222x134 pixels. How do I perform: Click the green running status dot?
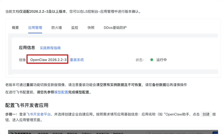(x=152, y=60)
